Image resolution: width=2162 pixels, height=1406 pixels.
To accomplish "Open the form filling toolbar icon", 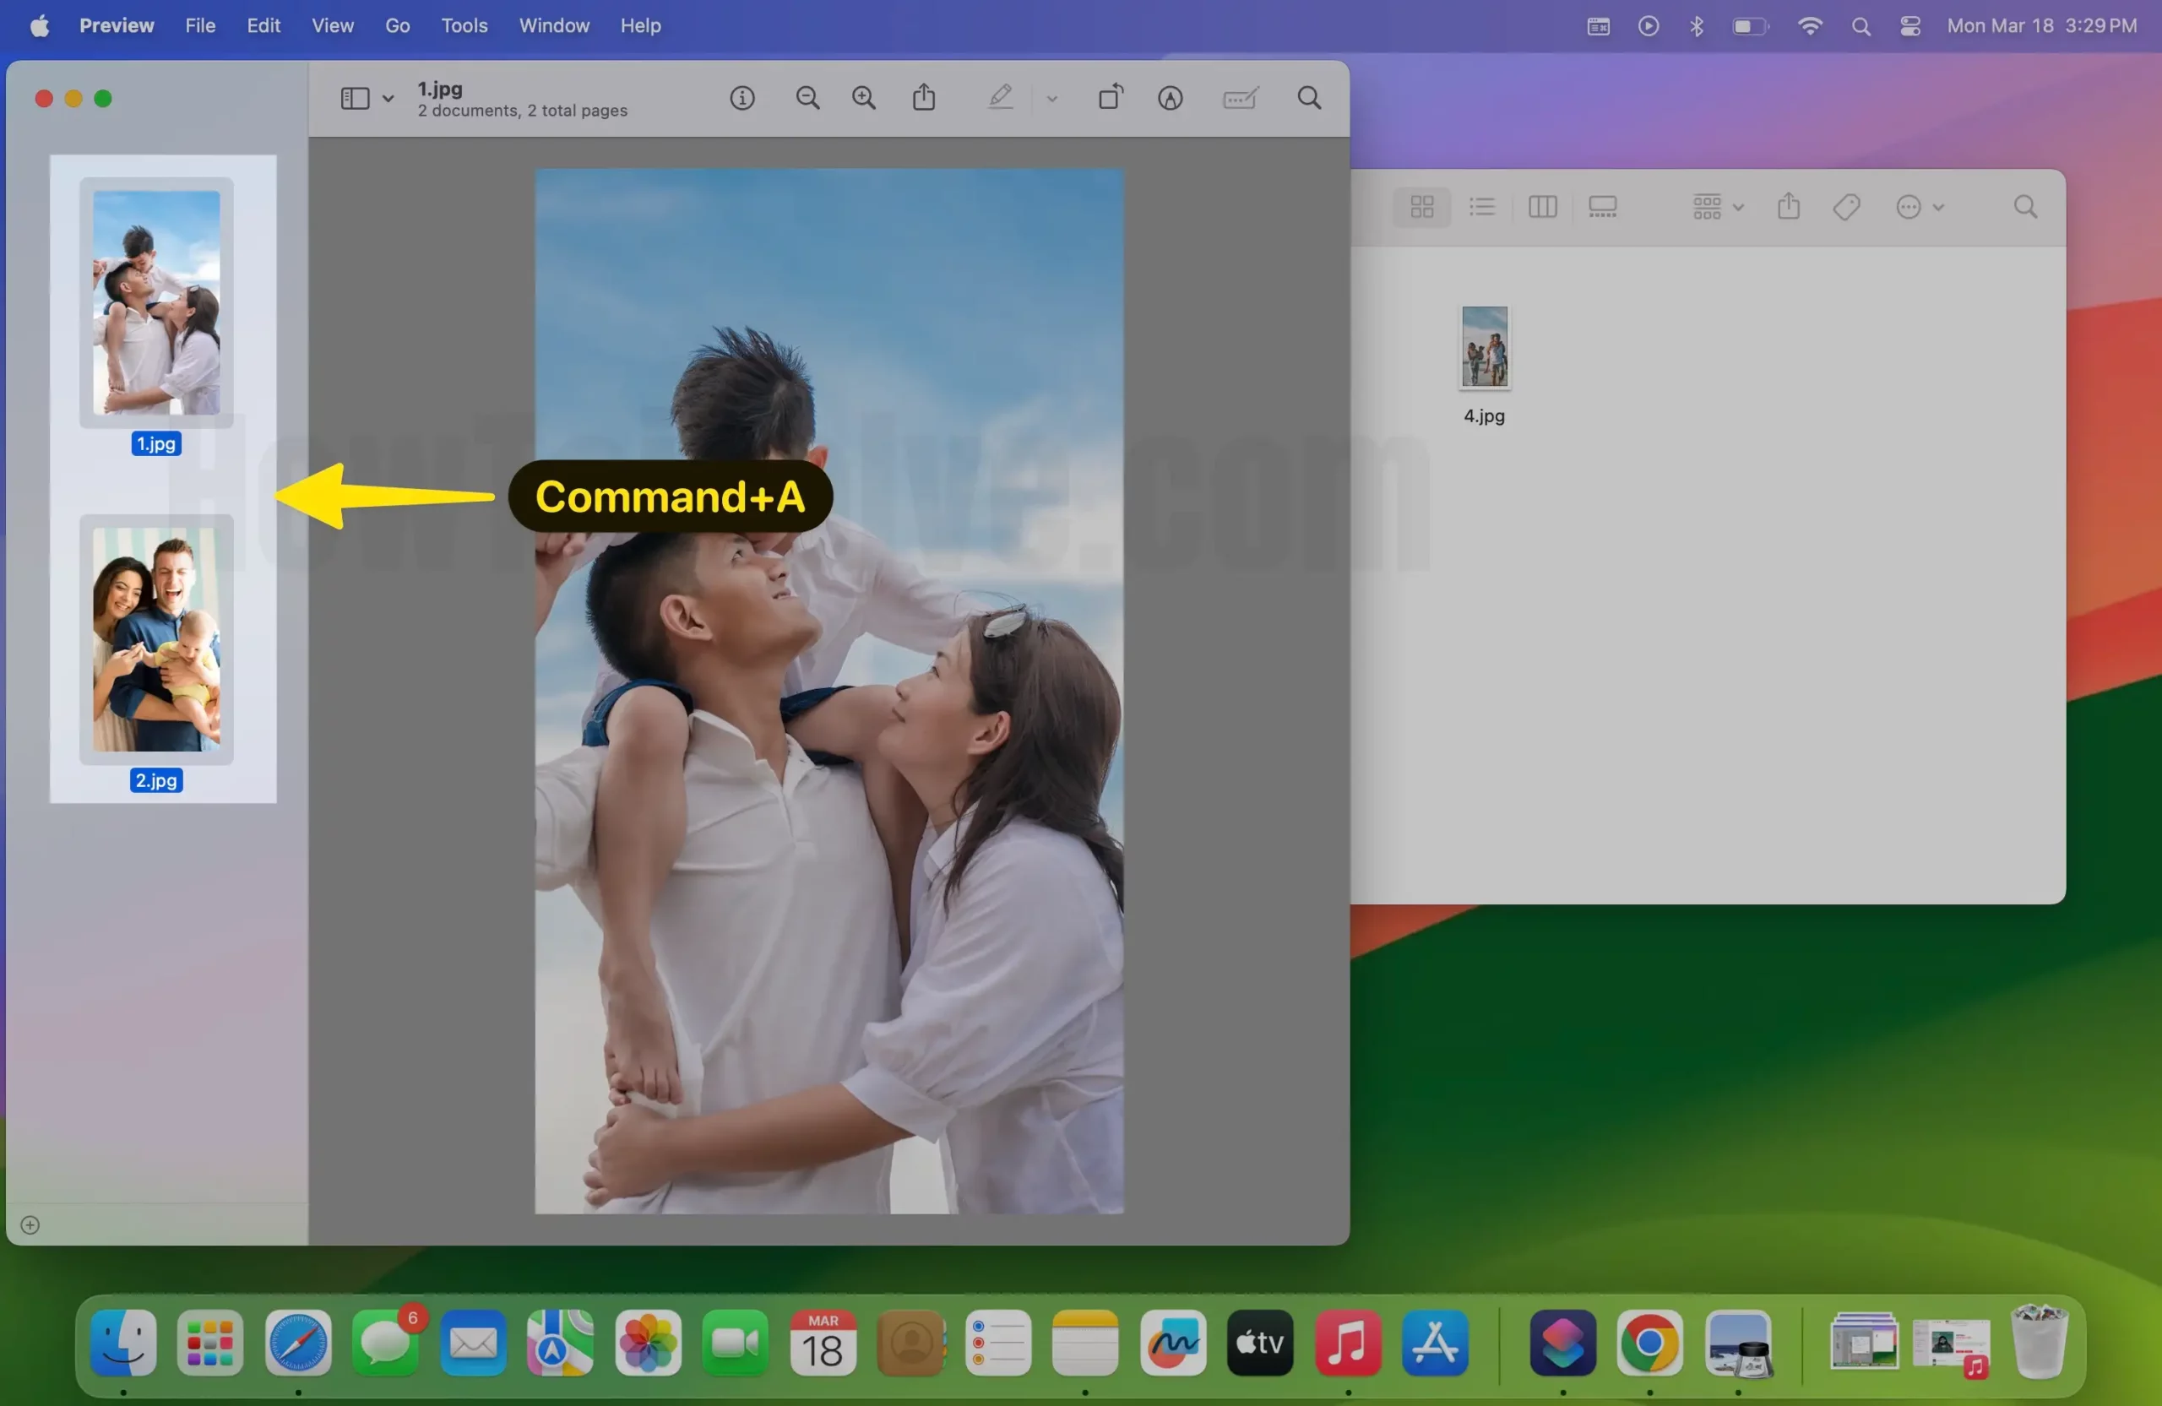I will tap(1240, 98).
